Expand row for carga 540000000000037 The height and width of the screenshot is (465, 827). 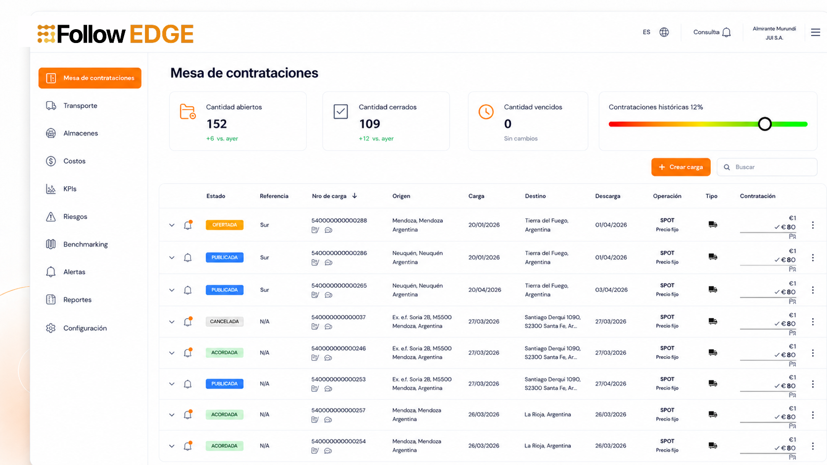172,322
